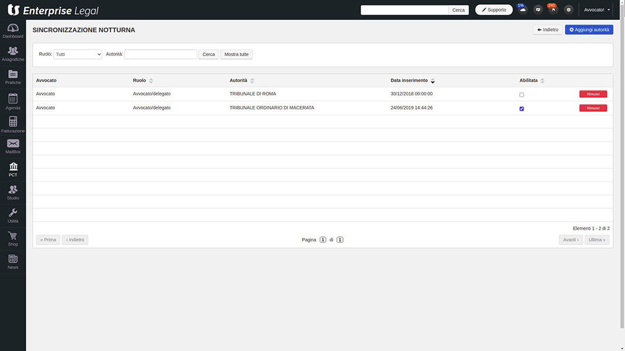Image resolution: width=625 pixels, height=351 pixels.
Task: Click the SINCRONIZZAZIONE NOTTURNA heading
Action: point(84,30)
